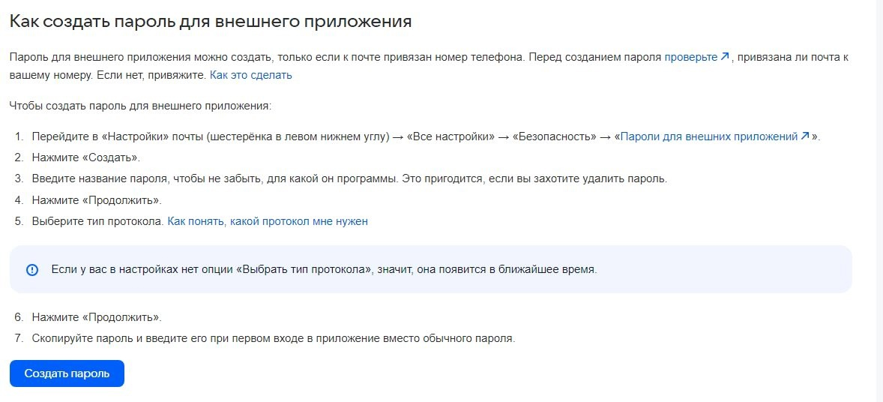This screenshot has height=402, width=883.
Task: Click the notice text about "Выбрать тип протокола"
Action: [x=324, y=269]
